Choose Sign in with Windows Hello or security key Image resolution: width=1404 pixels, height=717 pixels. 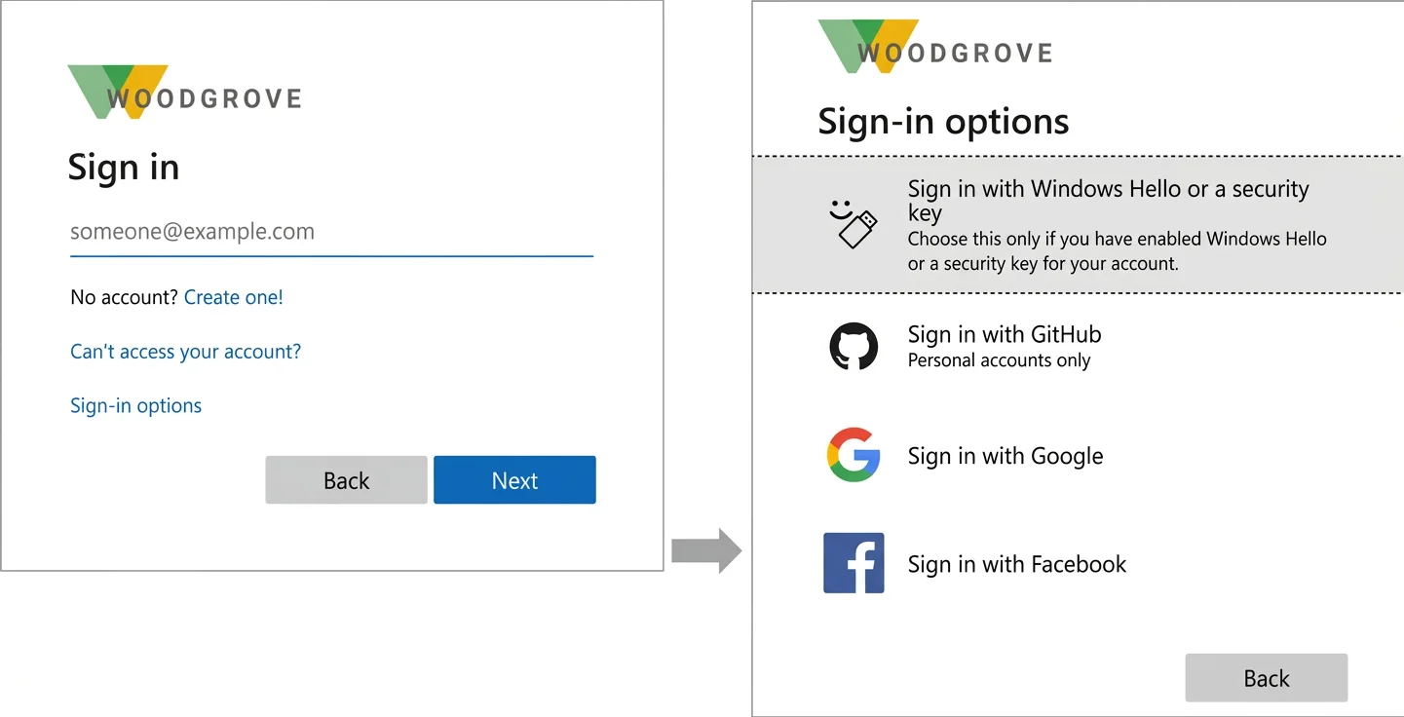(x=1077, y=225)
